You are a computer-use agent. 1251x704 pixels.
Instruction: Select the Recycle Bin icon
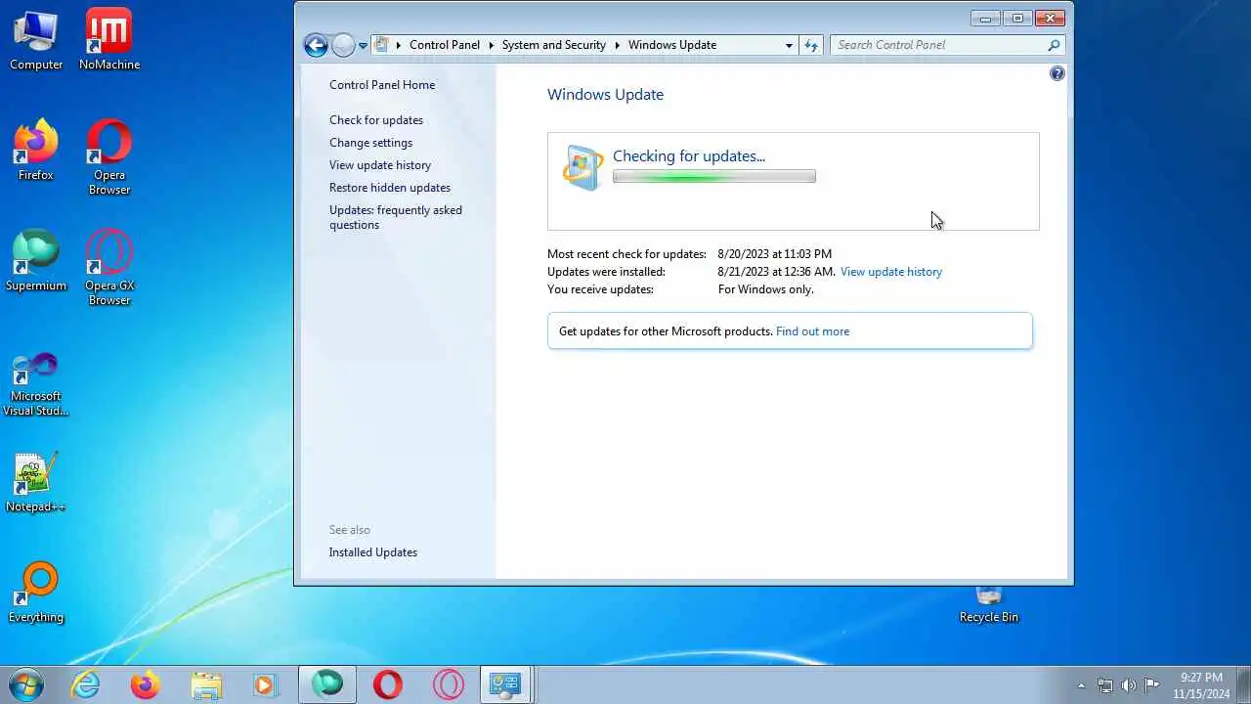[x=989, y=605]
